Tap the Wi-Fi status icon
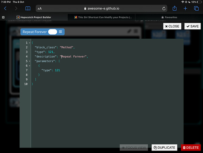Screen dimensions: 203x153 click(183, 2)
